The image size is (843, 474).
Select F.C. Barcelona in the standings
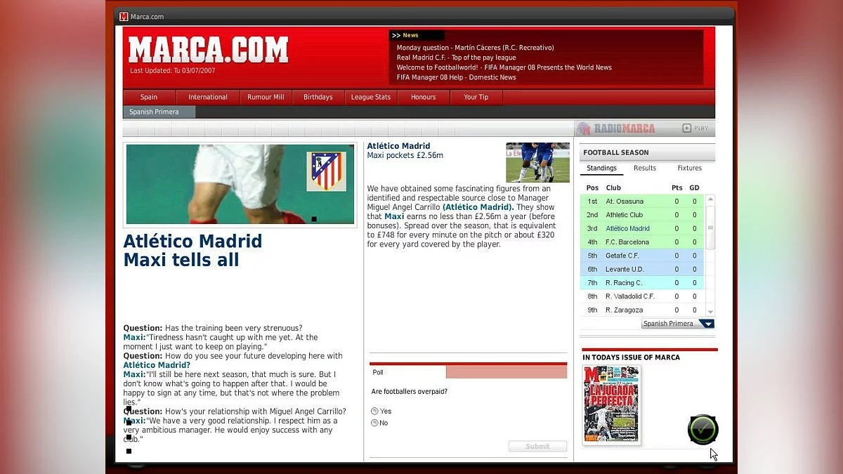642,242
